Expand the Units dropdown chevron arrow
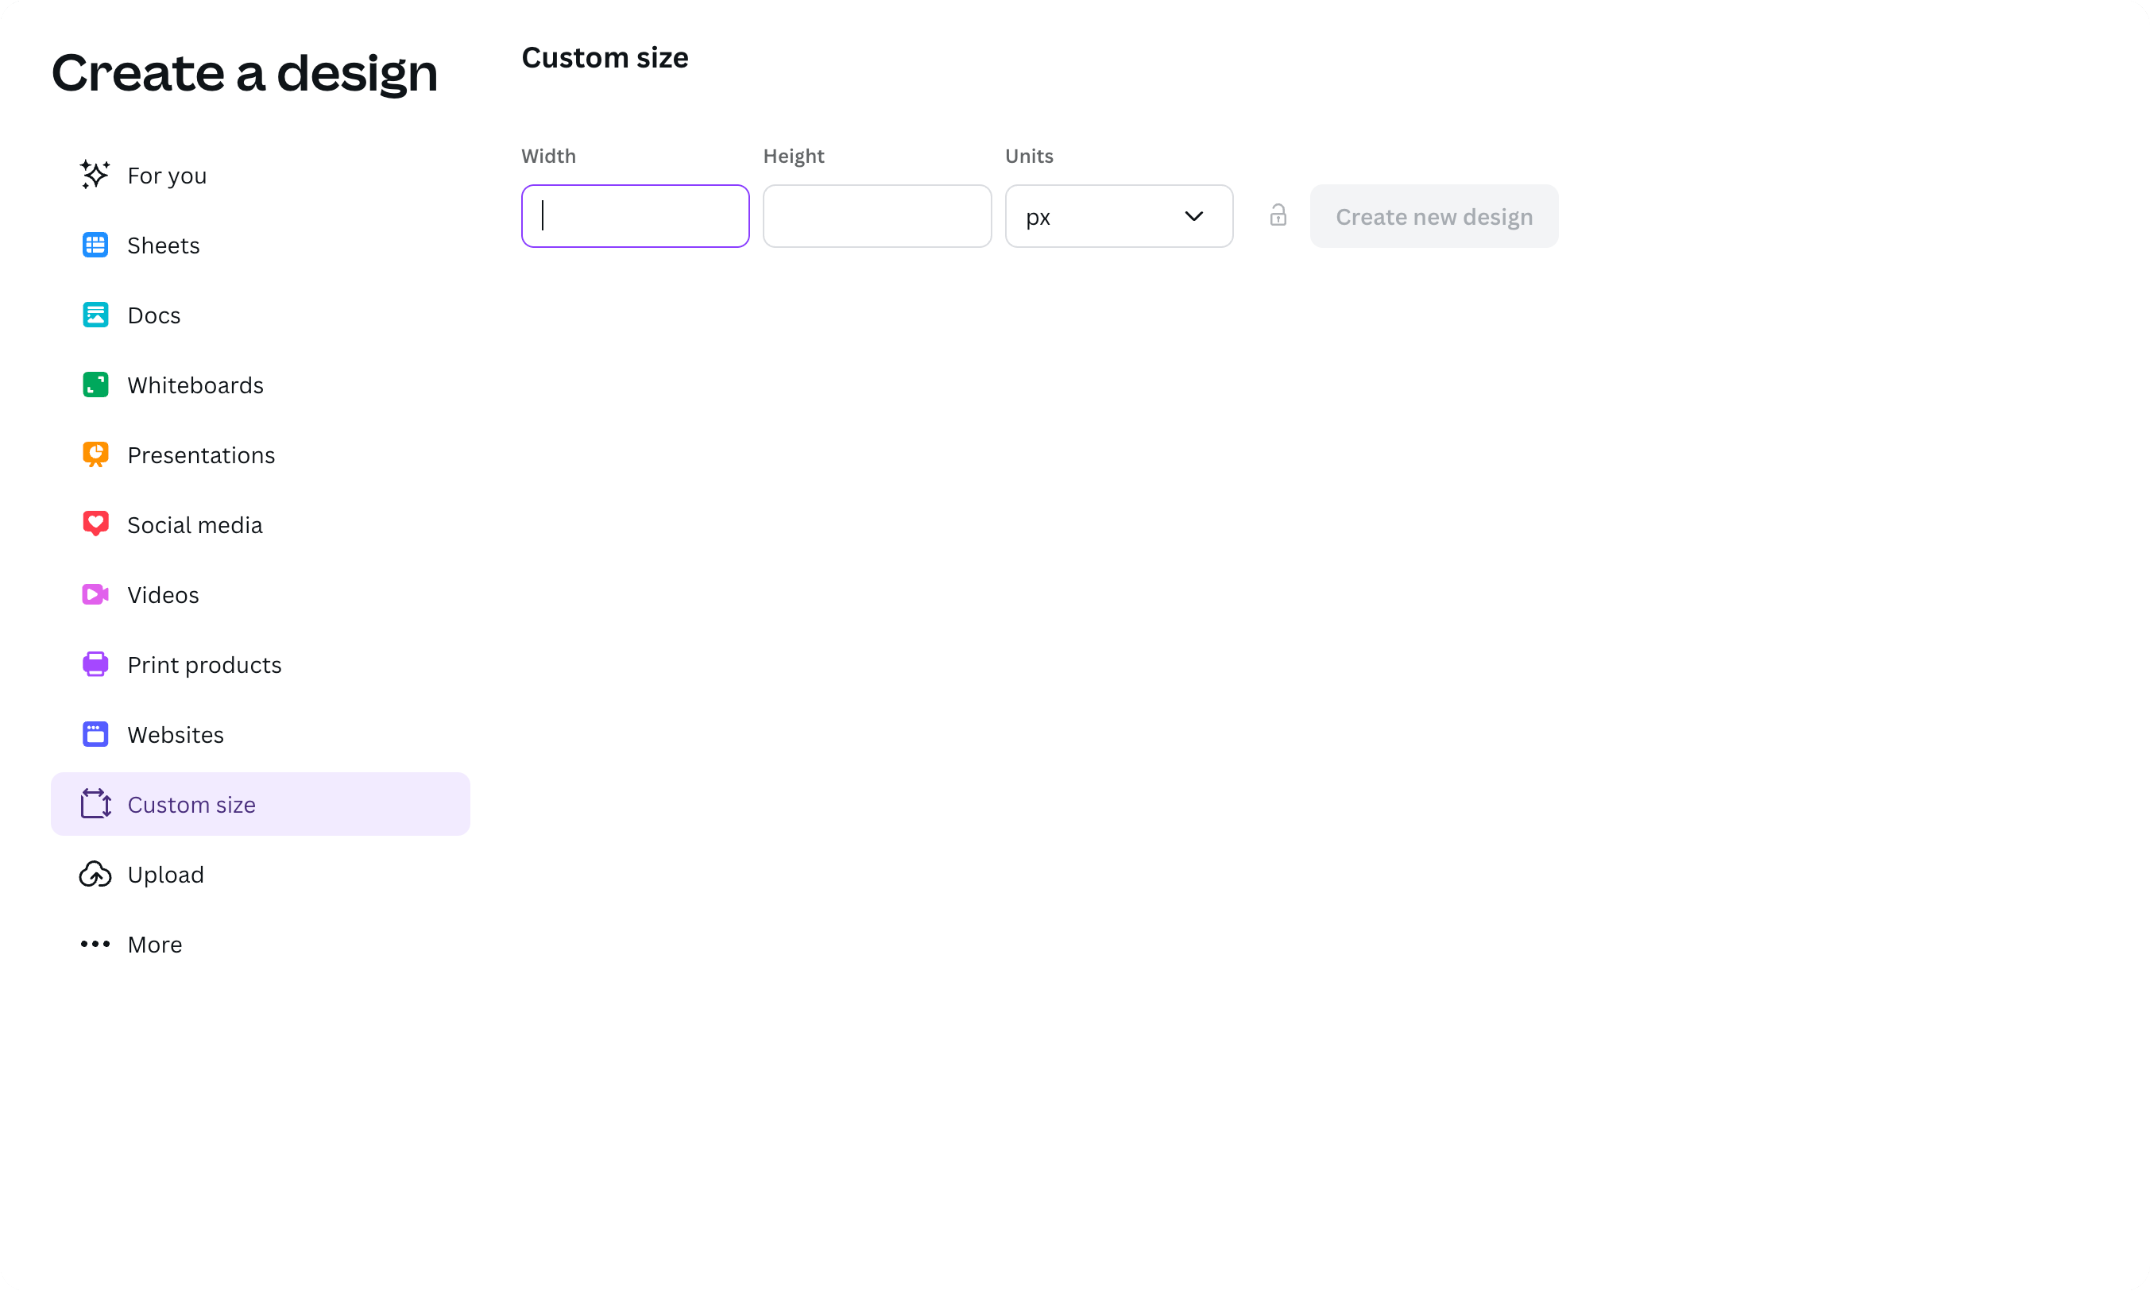The height and width of the screenshot is (1291, 2150). click(1193, 216)
